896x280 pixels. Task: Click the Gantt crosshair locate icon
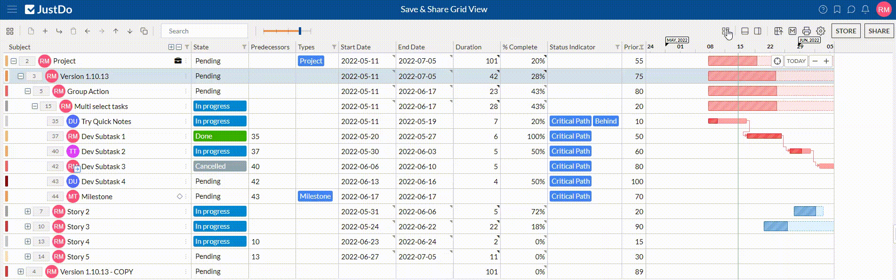coord(777,61)
